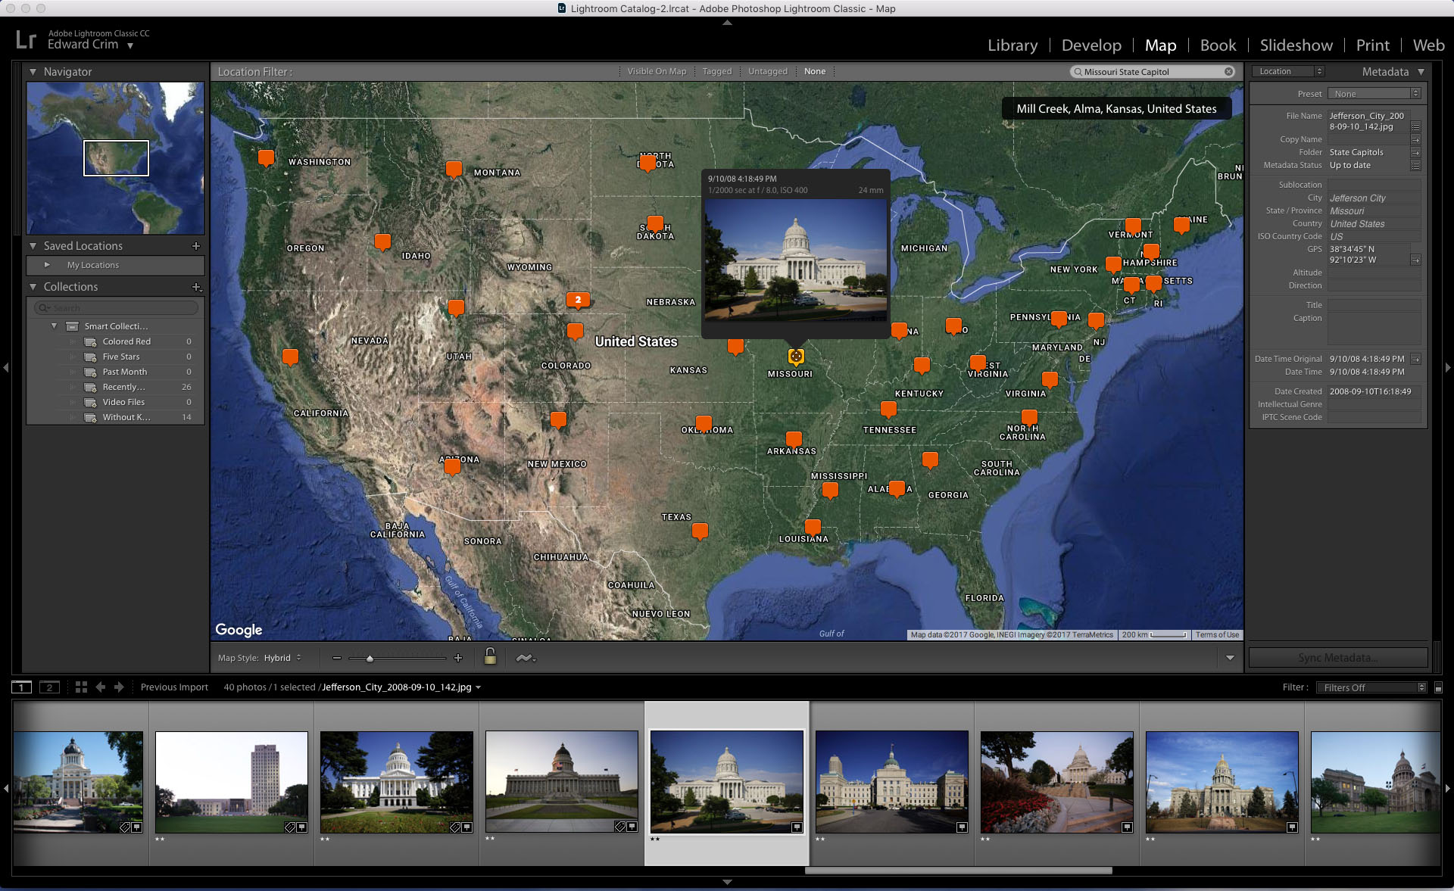Open second window display button 2

coord(49,687)
